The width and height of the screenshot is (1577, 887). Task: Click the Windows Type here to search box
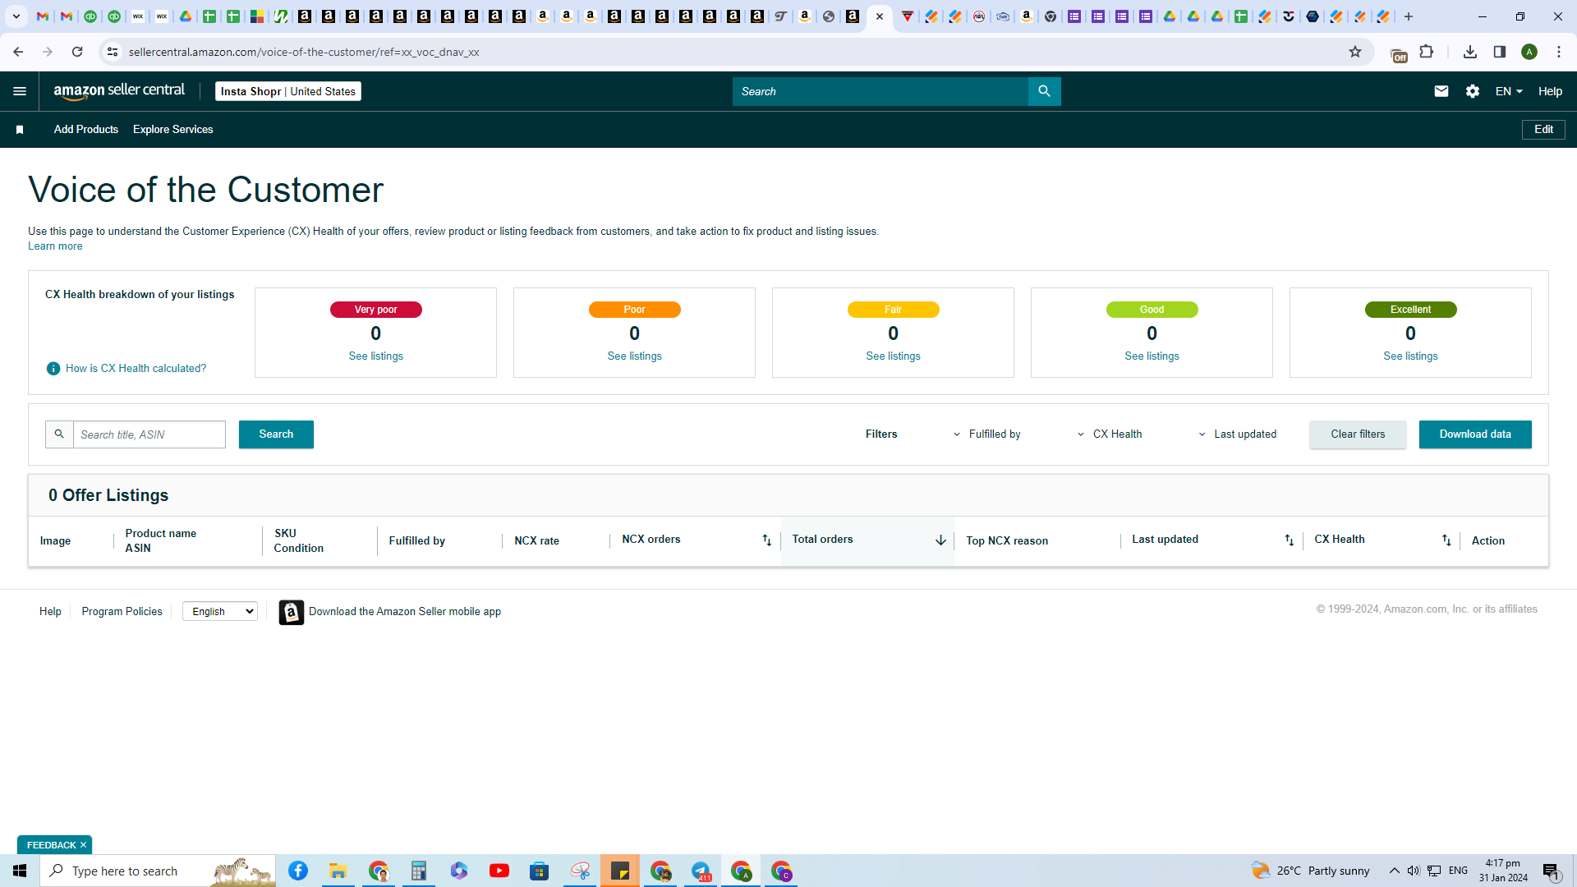[158, 871]
